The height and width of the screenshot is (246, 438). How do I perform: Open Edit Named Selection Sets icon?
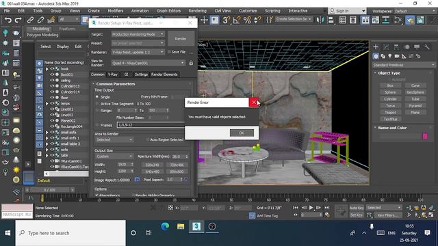click(x=270, y=20)
